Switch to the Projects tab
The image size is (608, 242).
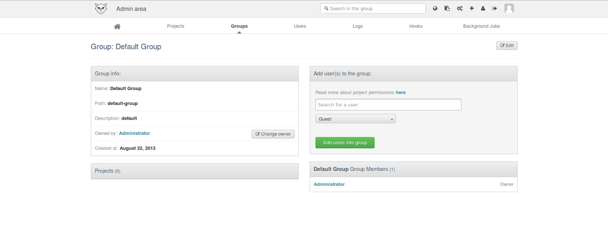[x=176, y=26]
